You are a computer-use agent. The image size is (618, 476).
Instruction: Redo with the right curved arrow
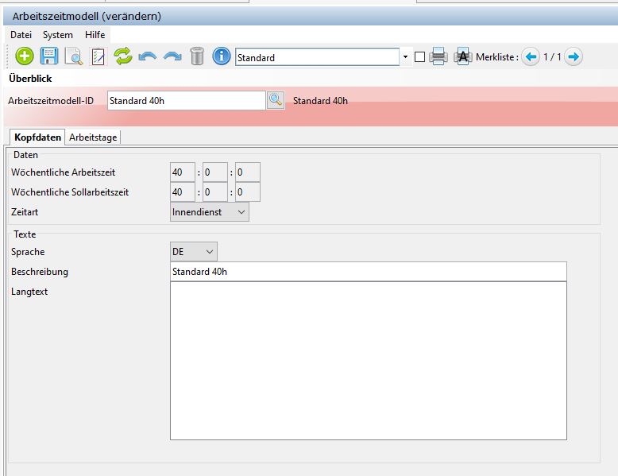(172, 56)
